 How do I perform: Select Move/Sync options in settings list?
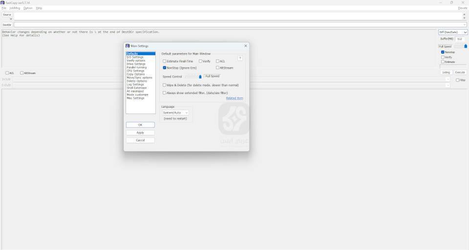tap(141, 77)
